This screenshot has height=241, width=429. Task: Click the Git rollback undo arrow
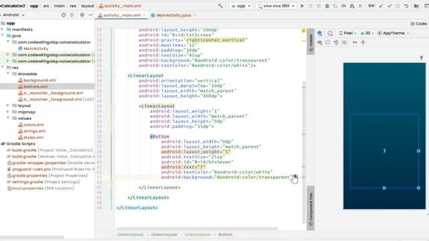(406, 6)
